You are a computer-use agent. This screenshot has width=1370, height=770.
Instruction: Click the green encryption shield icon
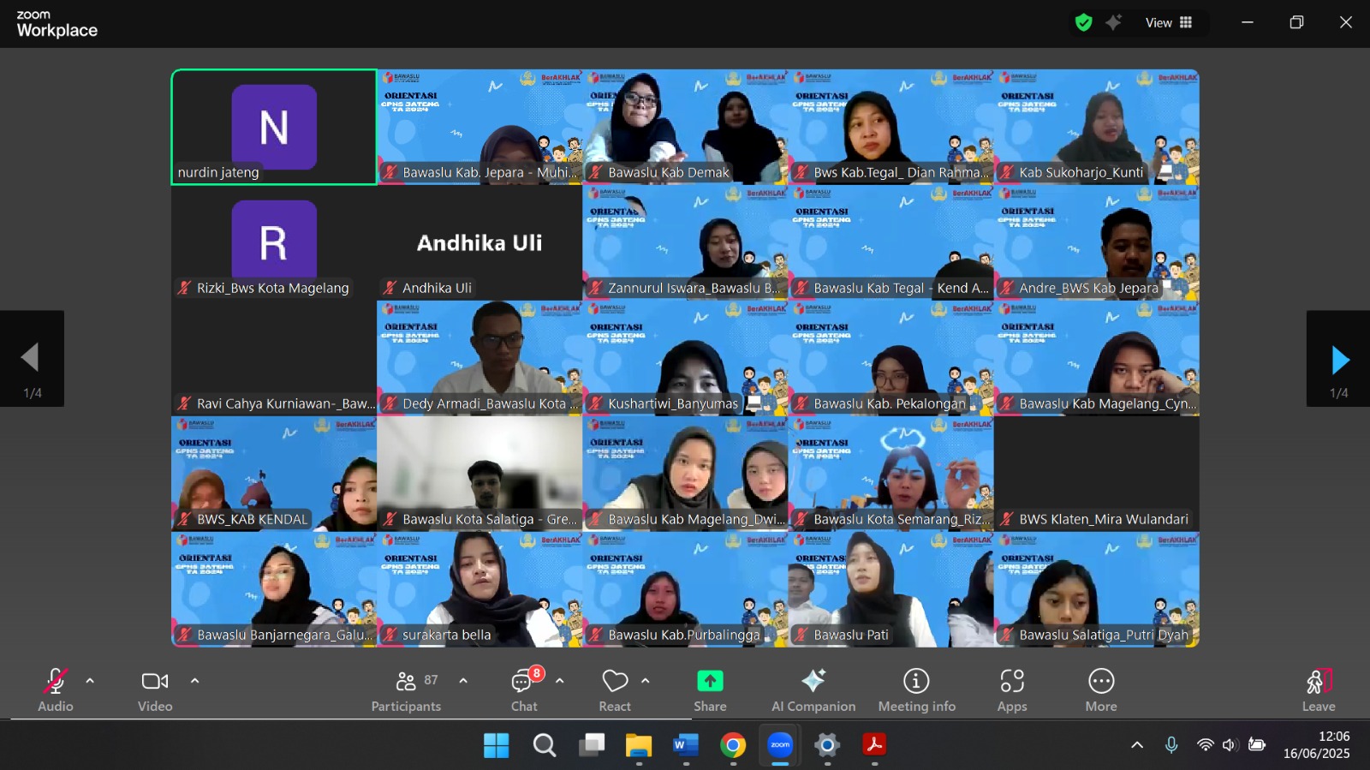coord(1084,23)
